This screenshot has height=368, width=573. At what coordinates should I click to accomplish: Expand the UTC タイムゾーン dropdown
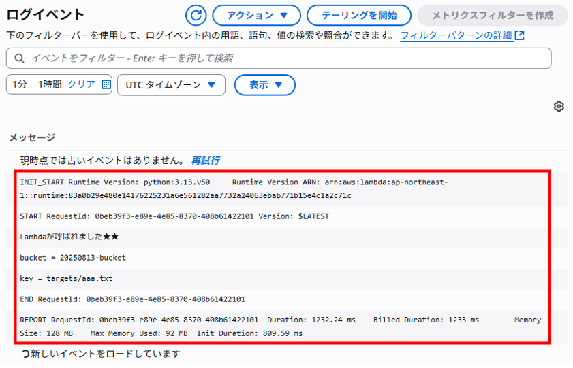(x=171, y=85)
